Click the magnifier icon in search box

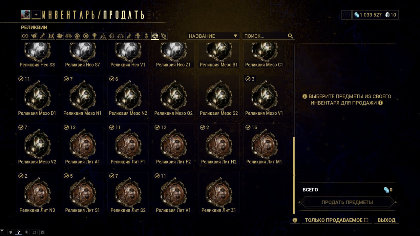pos(290,36)
